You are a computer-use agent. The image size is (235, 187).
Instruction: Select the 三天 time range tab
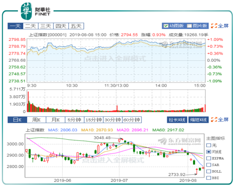coord(46,26)
